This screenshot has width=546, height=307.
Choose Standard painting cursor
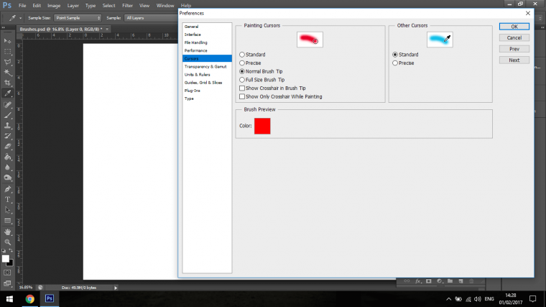[x=252, y=55]
